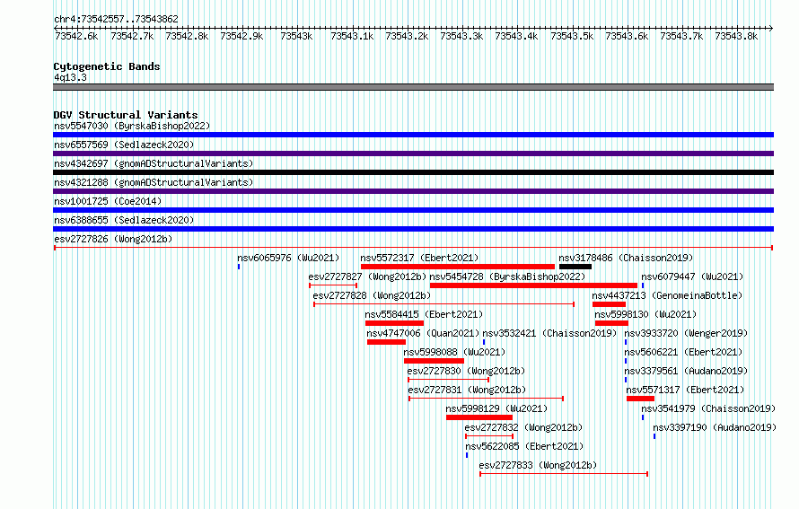The width and height of the screenshot is (799, 509).
Task: Click the gray 4q13.3 cytogenetic band bar
Action: (413, 88)
